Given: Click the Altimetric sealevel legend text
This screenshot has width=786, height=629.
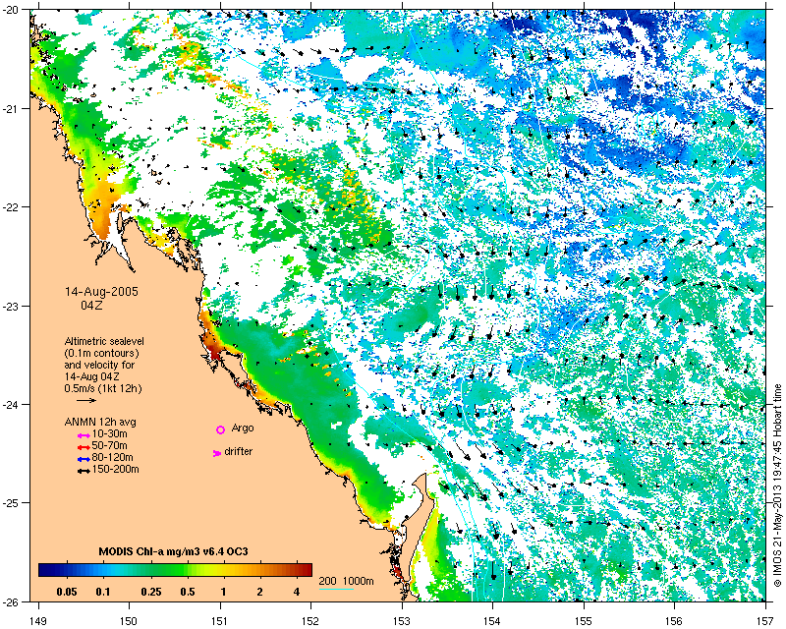Looking at the screenshot, I should (104, 341).
